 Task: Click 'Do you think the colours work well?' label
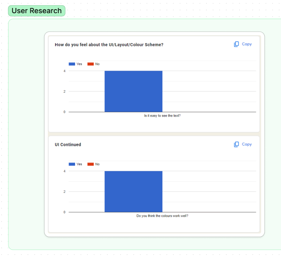(162, 216)
